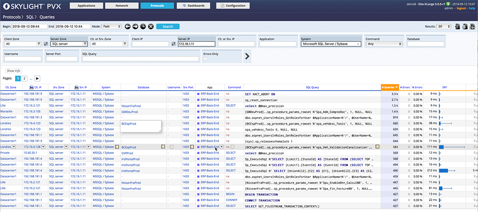The image size is (478, 212).
Task: Open details icon beside port 1433 in highlighted row
Action: coord(192,147)
